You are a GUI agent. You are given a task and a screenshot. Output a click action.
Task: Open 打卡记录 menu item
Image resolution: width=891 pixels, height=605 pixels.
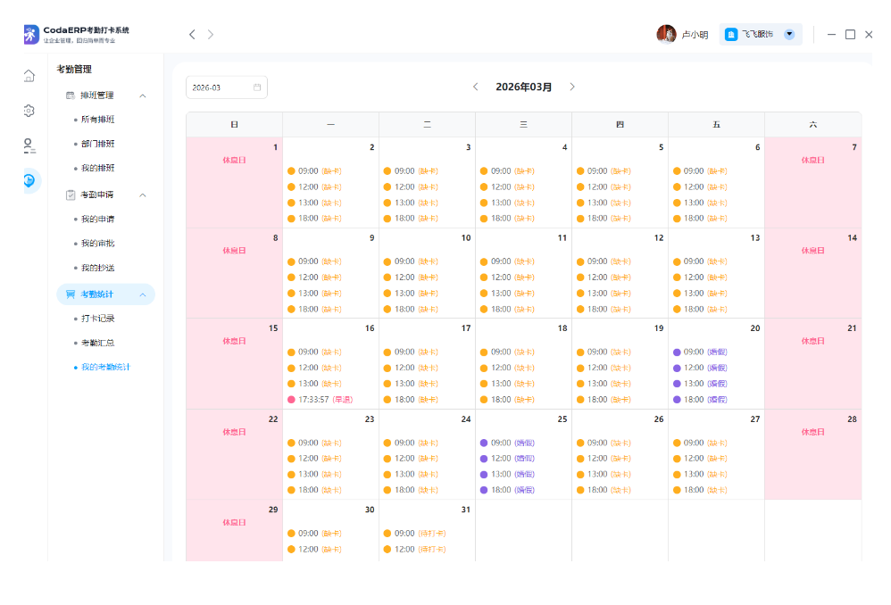point(97,319)
